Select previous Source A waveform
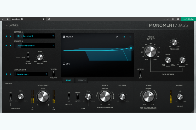Screen dimensions: 196x130 tap(6, 36)
